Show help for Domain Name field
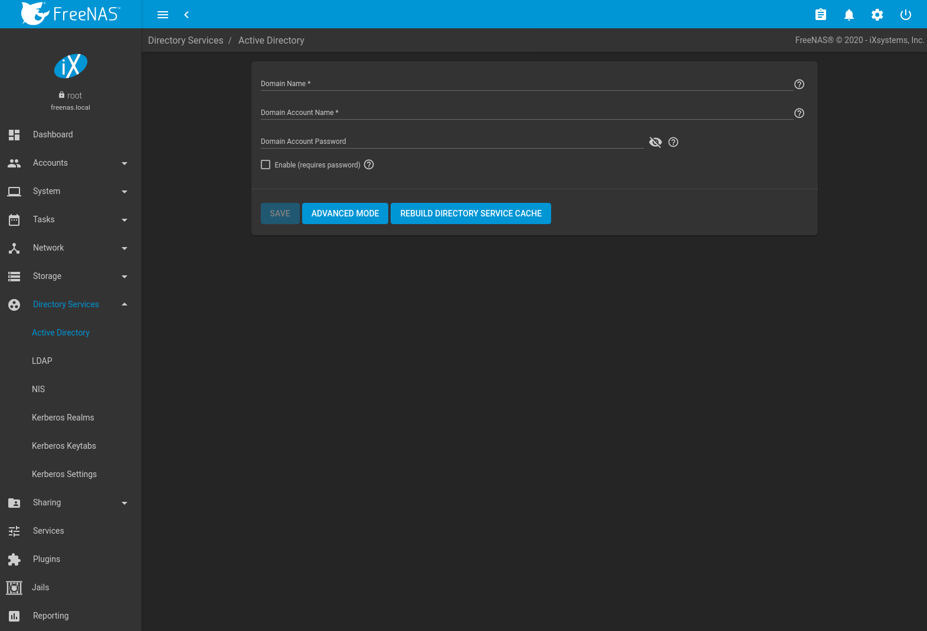Viewport: 927px width, 631px height. (x=799, y=84)
